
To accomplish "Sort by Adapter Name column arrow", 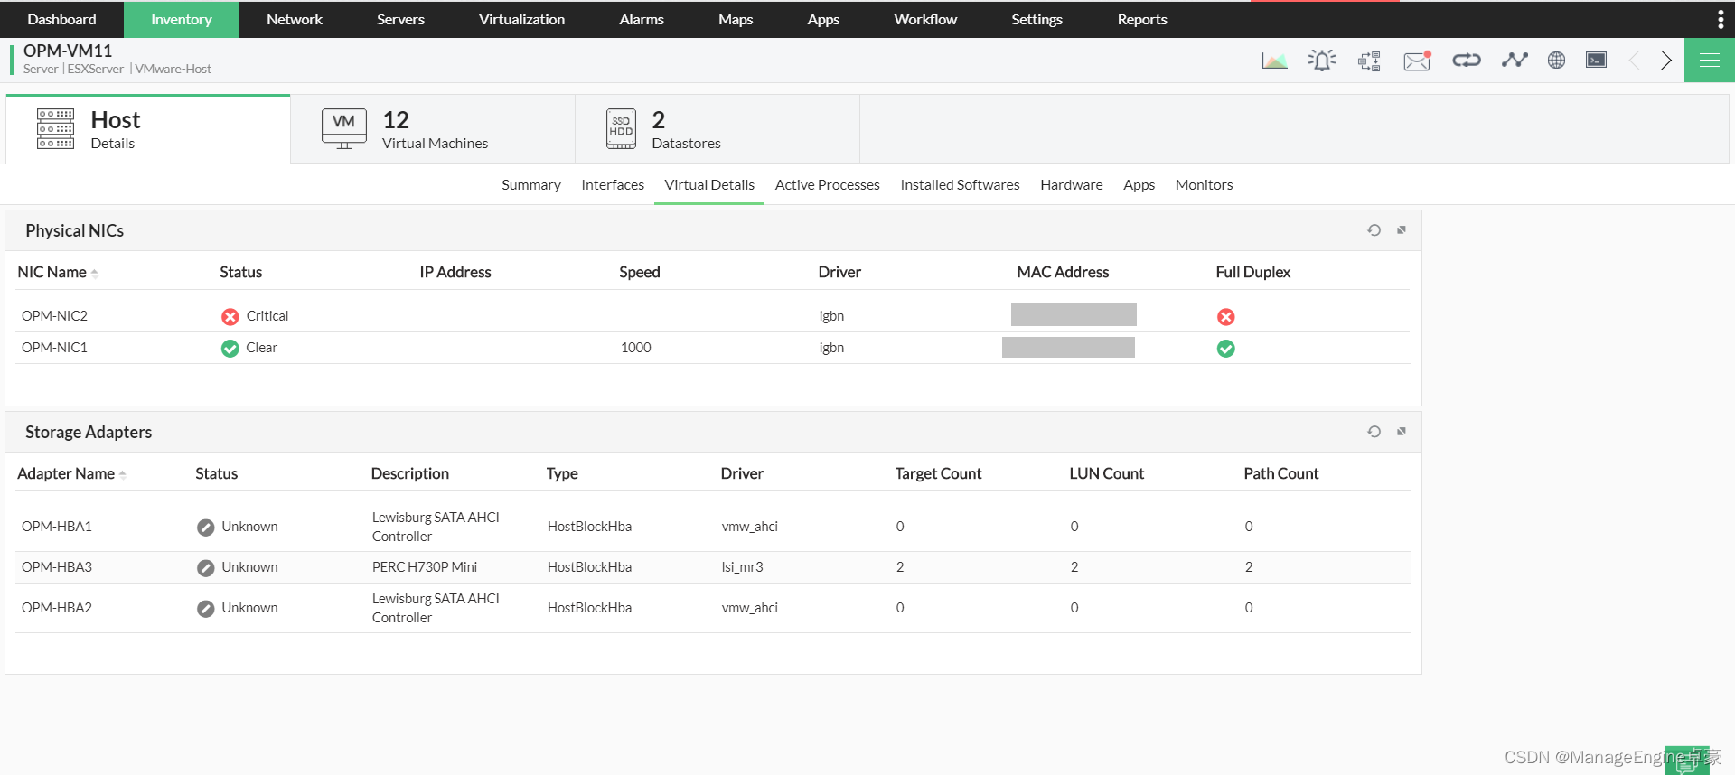I will click(122, 474).
